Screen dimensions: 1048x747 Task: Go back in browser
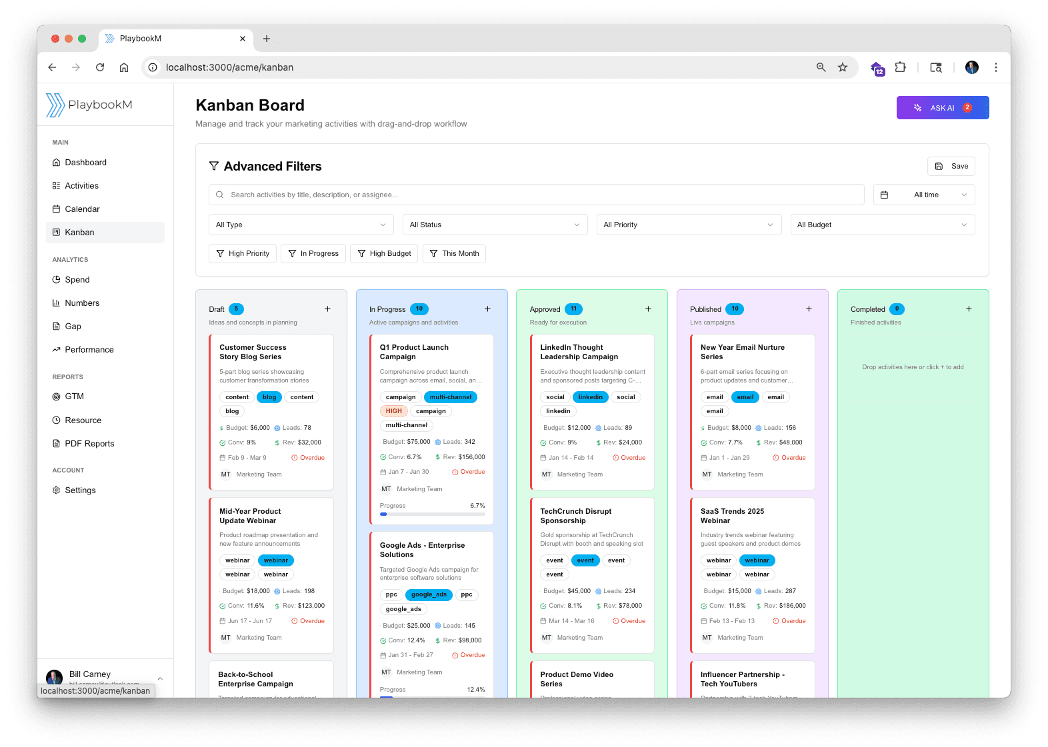pos(52,67)
